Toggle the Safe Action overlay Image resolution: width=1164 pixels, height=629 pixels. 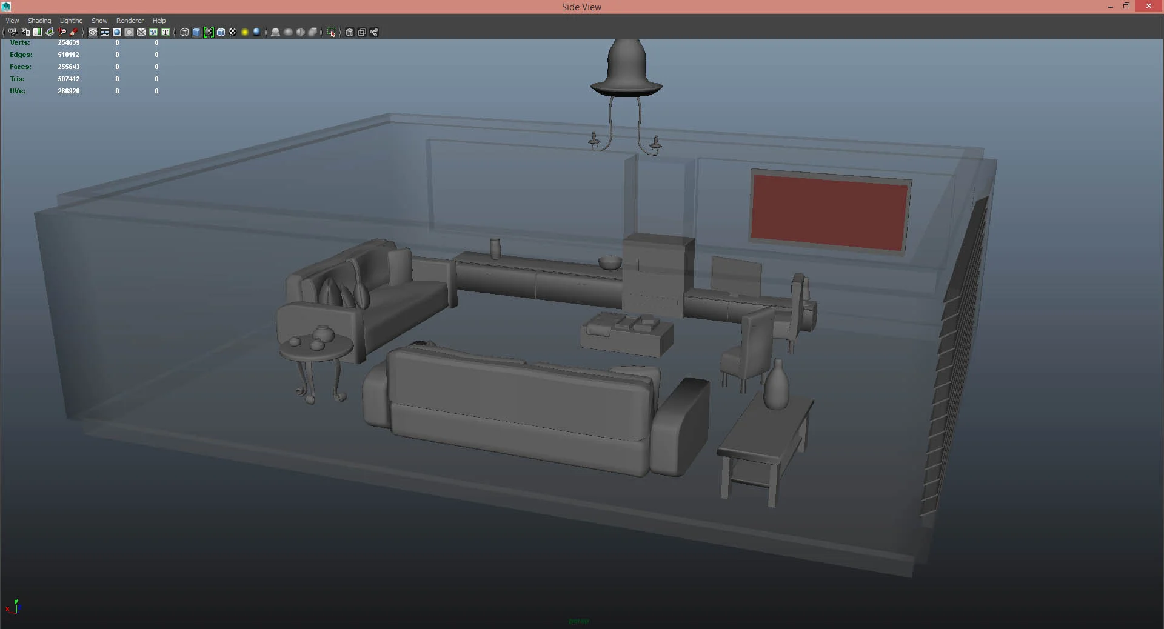(153, 32)
